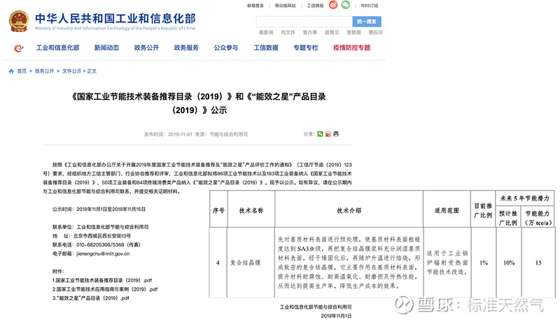
Task: Open 邮箱登录 link
Action: 255,6
